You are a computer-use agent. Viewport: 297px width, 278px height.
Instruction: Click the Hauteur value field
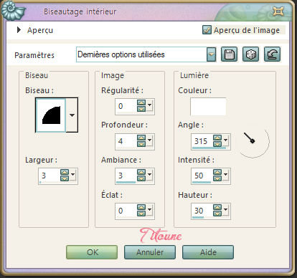(x=202, y=211)
